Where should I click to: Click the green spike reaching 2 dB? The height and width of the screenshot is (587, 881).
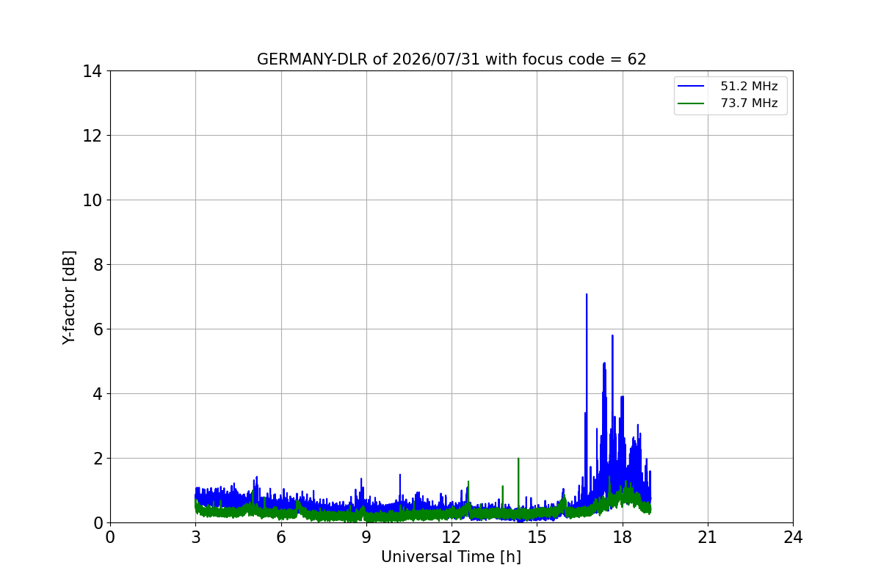point(518,459)
